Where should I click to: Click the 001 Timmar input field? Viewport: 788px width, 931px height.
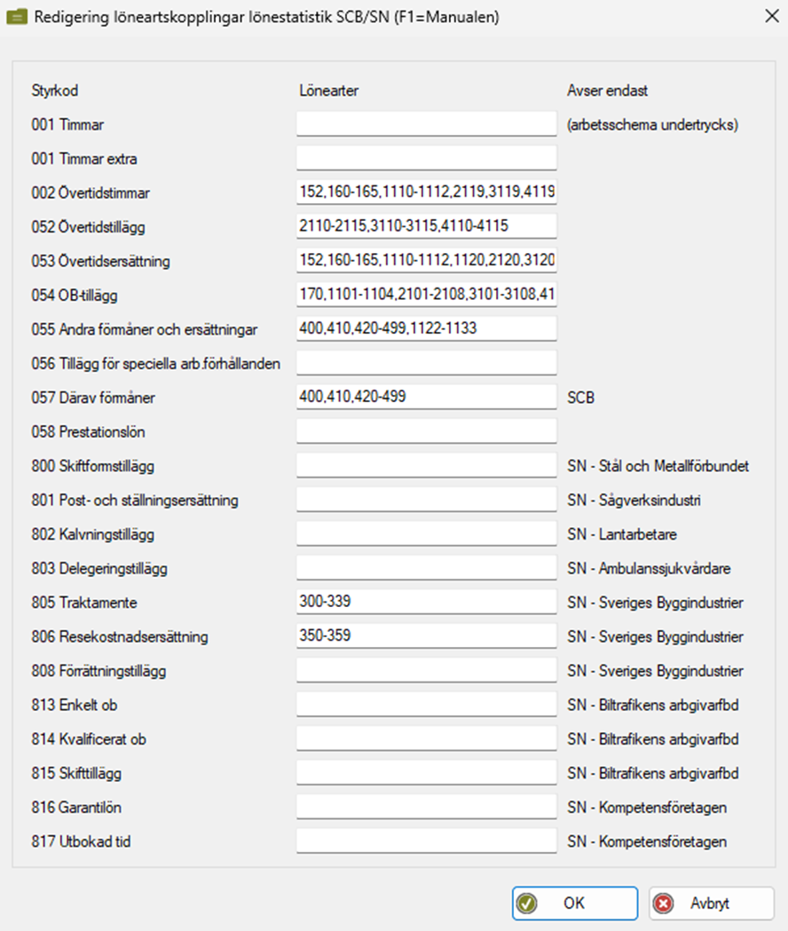point(426,124)
